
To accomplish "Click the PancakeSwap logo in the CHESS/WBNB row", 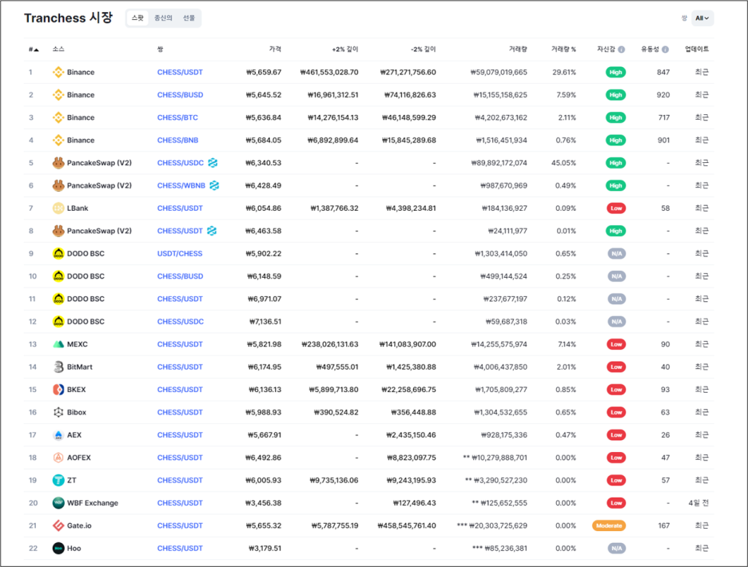I will (x=58, y=185).
